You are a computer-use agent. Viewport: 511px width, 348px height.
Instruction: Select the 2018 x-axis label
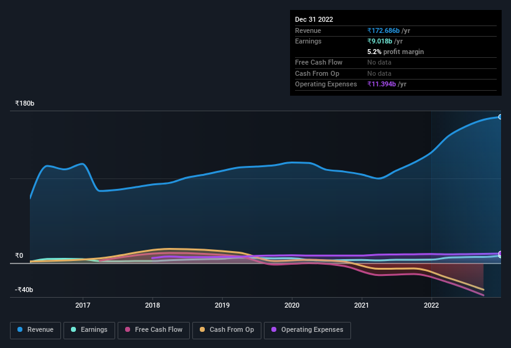152,305
